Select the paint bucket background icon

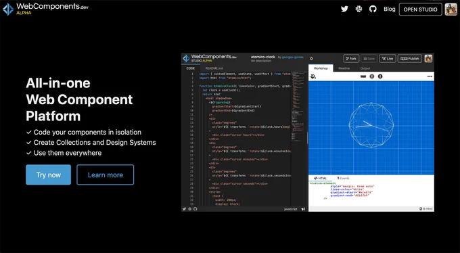tap(313, 76)
